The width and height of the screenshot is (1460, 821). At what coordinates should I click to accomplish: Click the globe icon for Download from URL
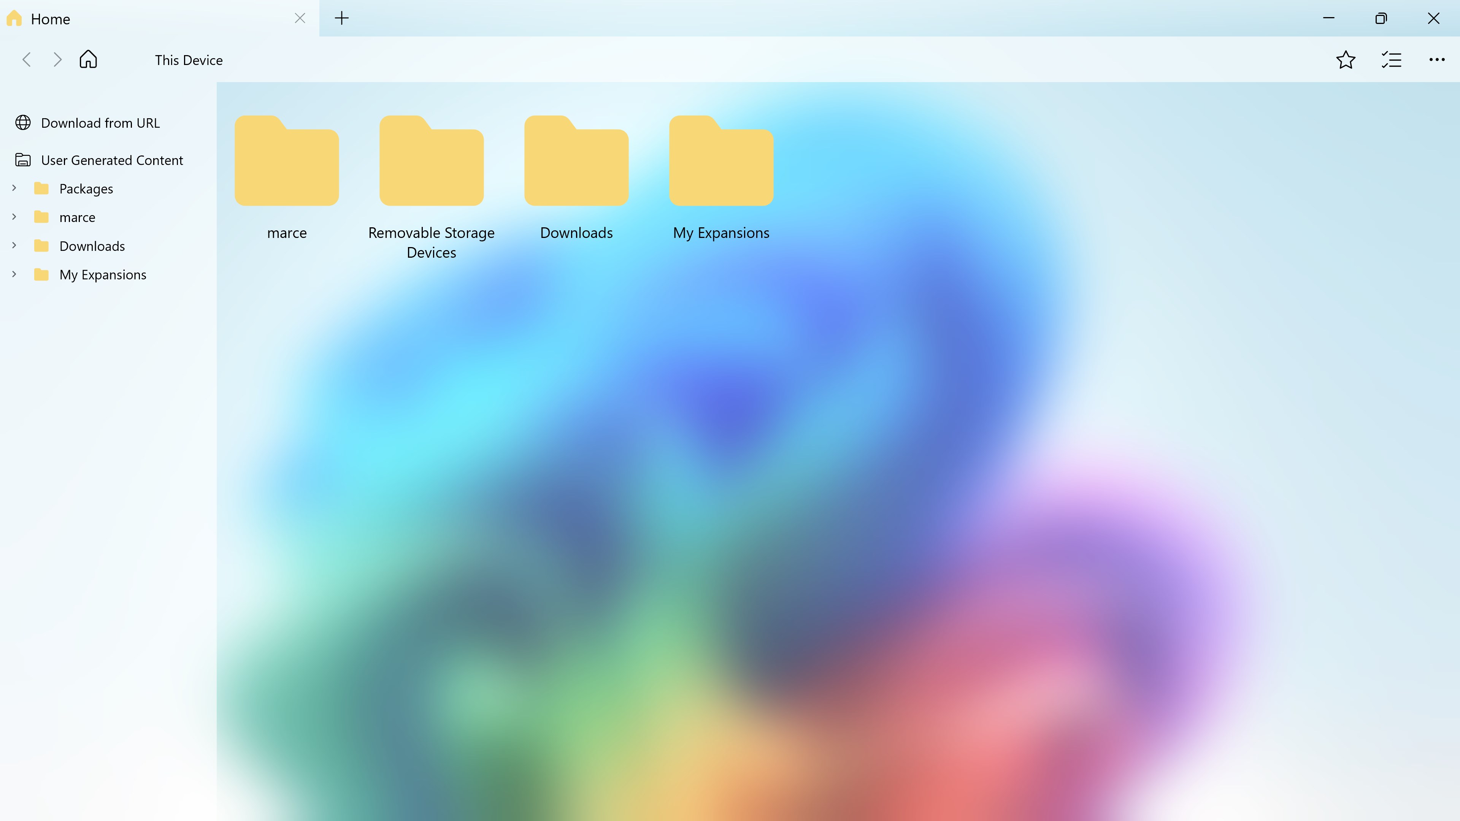[23, 122]
